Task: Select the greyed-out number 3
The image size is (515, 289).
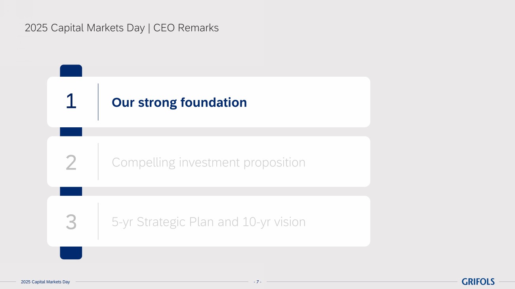Action: click(x=71, y=222)
